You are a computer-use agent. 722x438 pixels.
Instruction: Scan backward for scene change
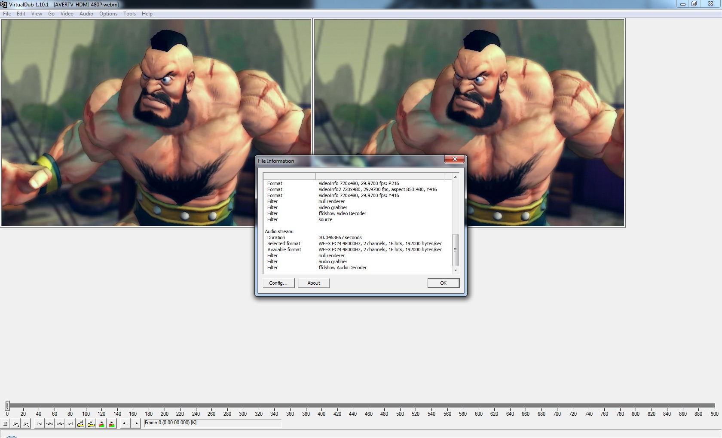tap(101, 424)
